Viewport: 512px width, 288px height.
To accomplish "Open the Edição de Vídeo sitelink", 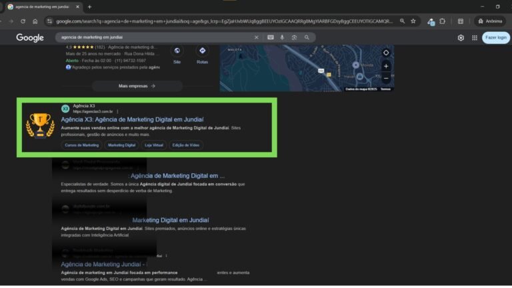I will click(x=186, y=145).
